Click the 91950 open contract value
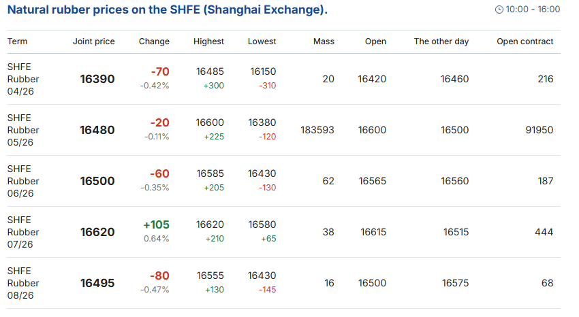The image size is (579, 317). 538,130
